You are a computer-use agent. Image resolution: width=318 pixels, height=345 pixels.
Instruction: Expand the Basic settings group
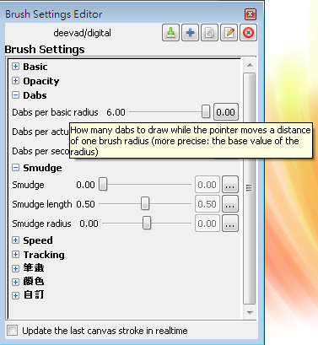tap(16, 67)
